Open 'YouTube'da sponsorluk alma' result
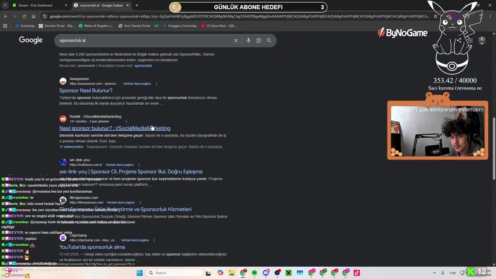Image resolution: width=496 pixels, height=279 pixels. pos(92,247)
